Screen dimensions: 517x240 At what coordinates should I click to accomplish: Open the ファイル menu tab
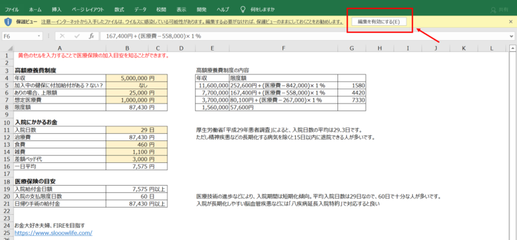pyautogui.click(x=12, y=10)
